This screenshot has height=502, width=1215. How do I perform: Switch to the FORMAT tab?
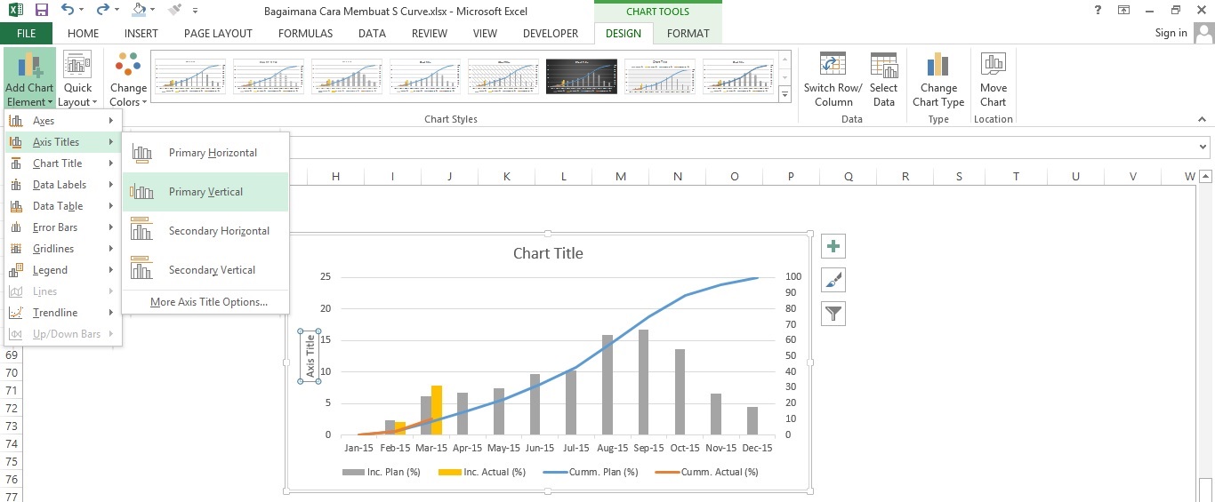(688, 33)
